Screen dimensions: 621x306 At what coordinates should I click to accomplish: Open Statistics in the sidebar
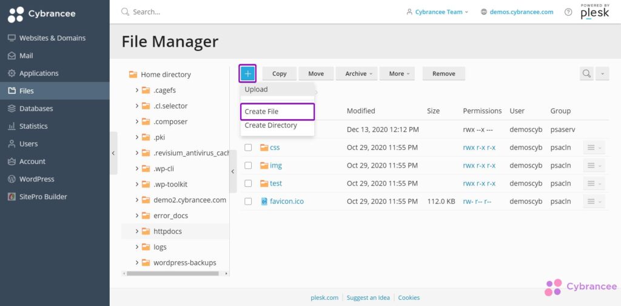55,126
